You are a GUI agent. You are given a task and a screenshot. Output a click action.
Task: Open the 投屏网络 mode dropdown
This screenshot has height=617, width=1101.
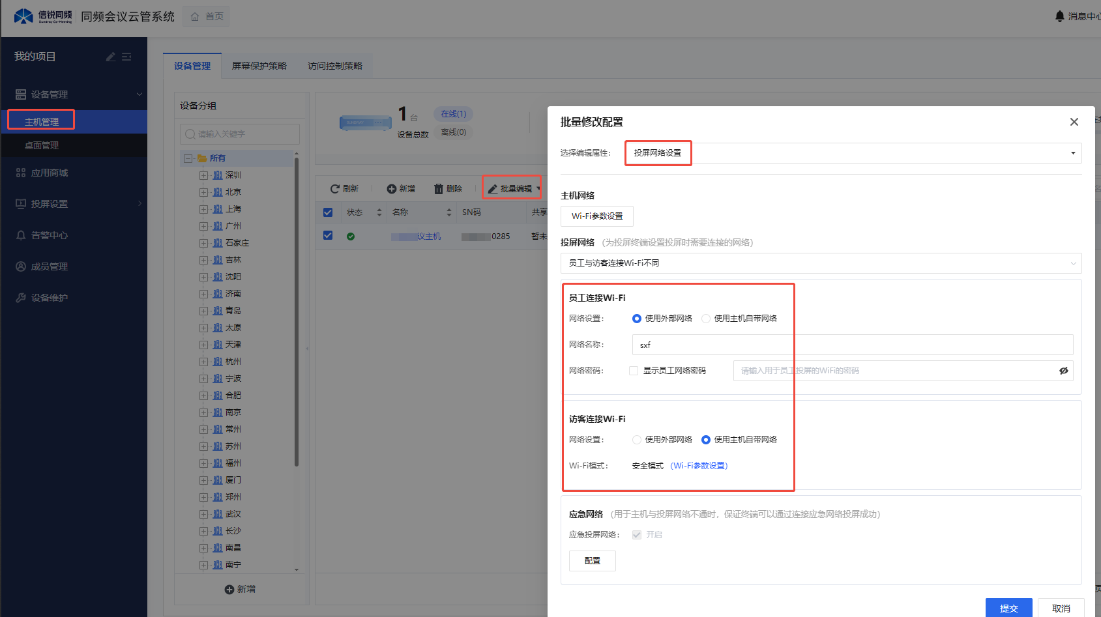pyautogui.click(x=820, y=263)
